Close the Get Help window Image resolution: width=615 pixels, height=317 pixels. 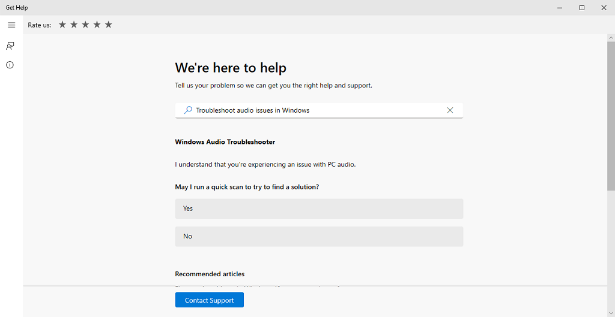click(x=604, y=8)
